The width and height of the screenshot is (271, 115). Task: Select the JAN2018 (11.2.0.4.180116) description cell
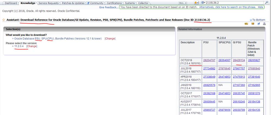click(x=190, y=87)
